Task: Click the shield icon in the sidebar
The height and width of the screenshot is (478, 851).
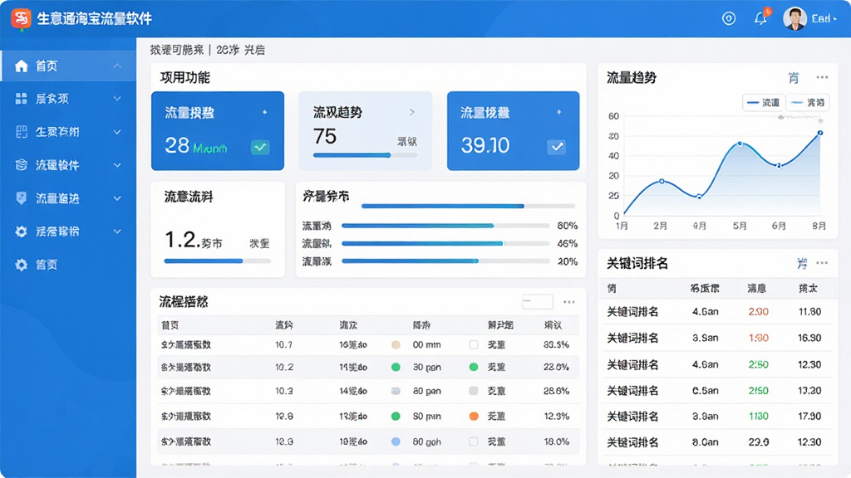Action: pyautogui.click(x=21, y=198)
